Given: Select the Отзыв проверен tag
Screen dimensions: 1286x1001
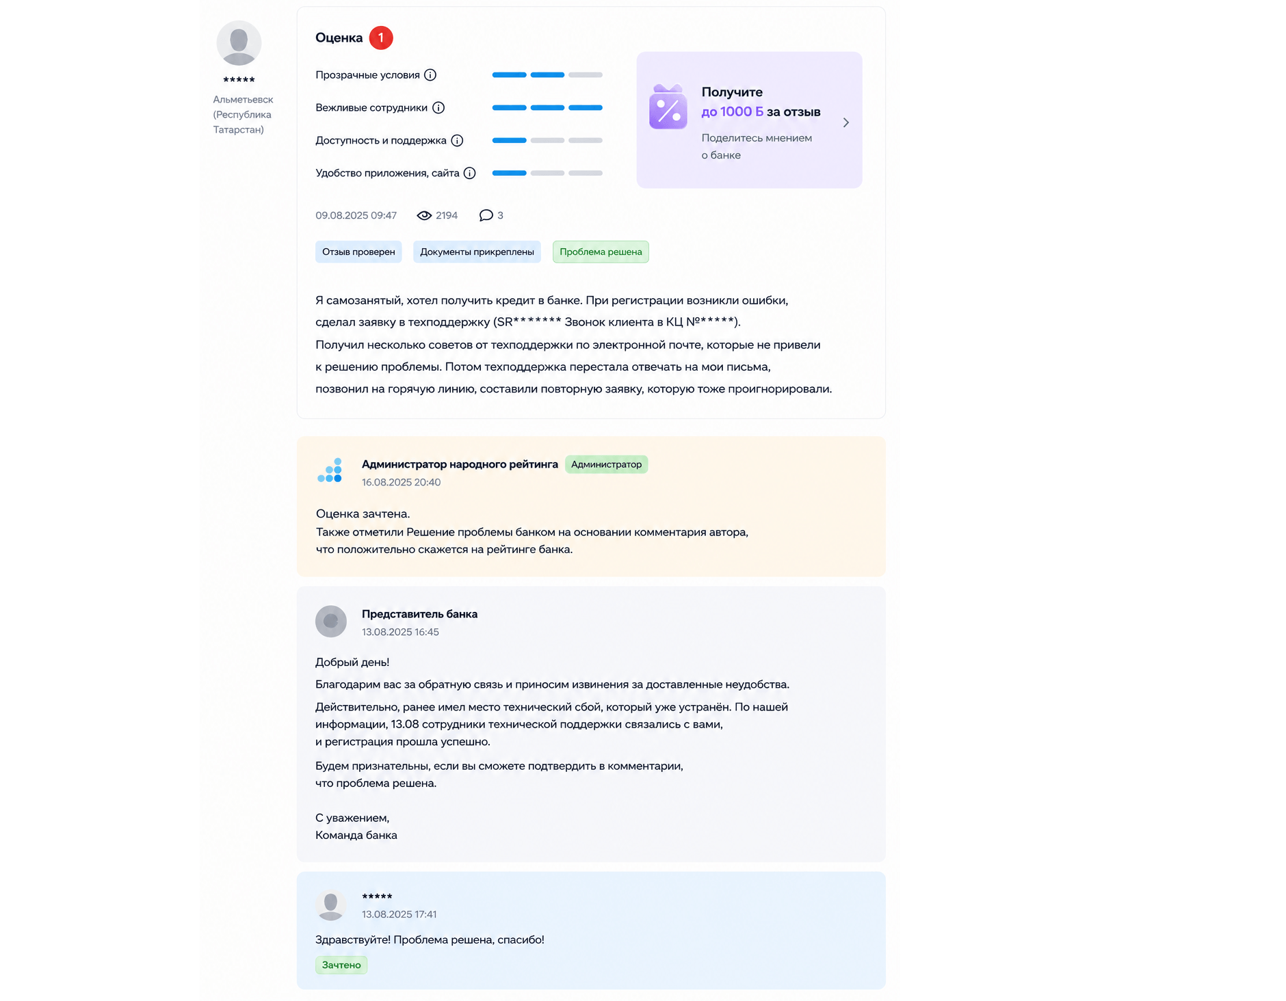Looking at the screenshot, I should pyautogui.click(x=358, y=252).
